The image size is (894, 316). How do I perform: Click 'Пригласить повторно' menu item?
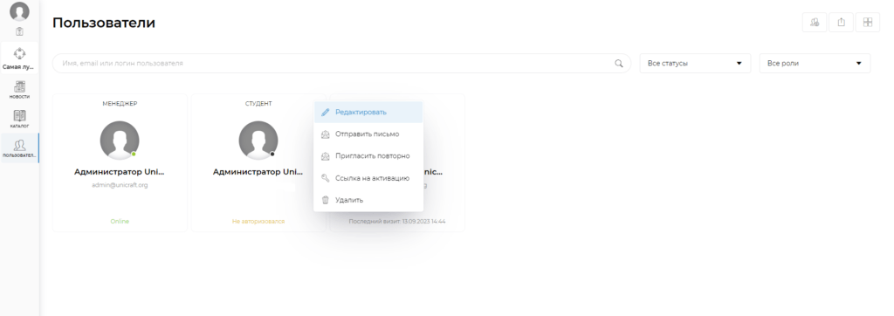pyautogui.click(x=368, y=155)
